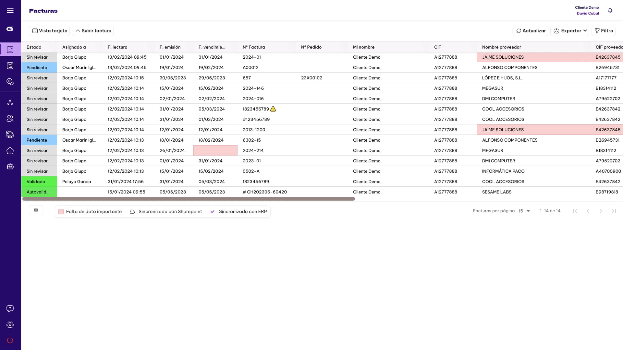Click the Subir factura button
This screenshot has height=350, width=623.
(93, 31)
